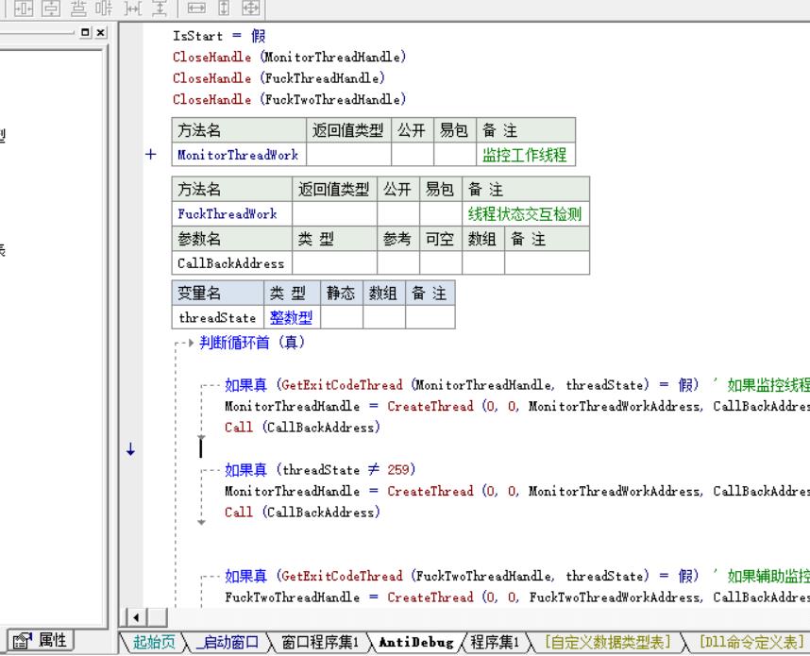Screen dimensions: 810x656
Task: Click the second Call (CallBackAddress) line
Action: coord(302,512)
